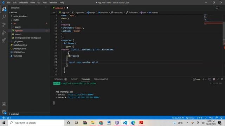Image resolution: width=225 pixels, height=126 pixels.
Task: Open Google Chrome from taskbar
Action: click(101, 123)
